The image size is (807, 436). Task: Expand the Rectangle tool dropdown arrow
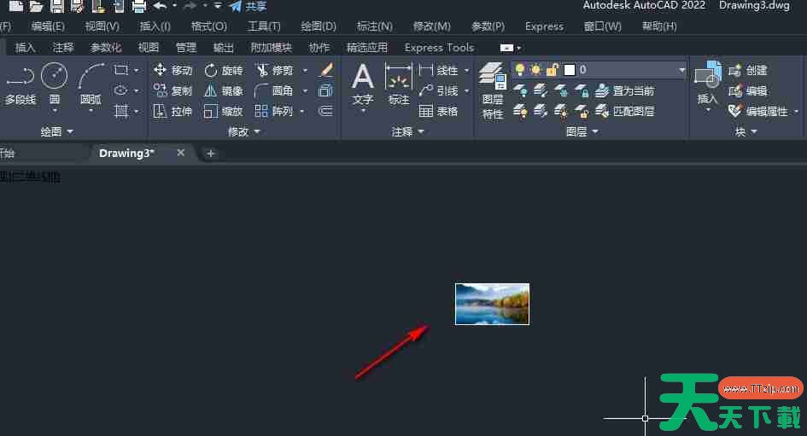137,70
